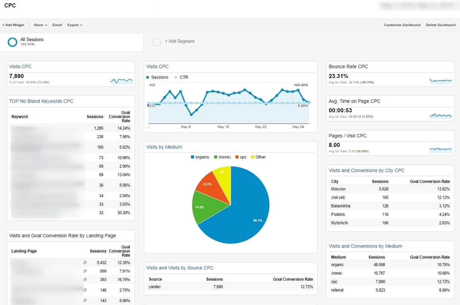Click the 1,285 sessions keyword value
460x305 pixels.
[99, 128]
